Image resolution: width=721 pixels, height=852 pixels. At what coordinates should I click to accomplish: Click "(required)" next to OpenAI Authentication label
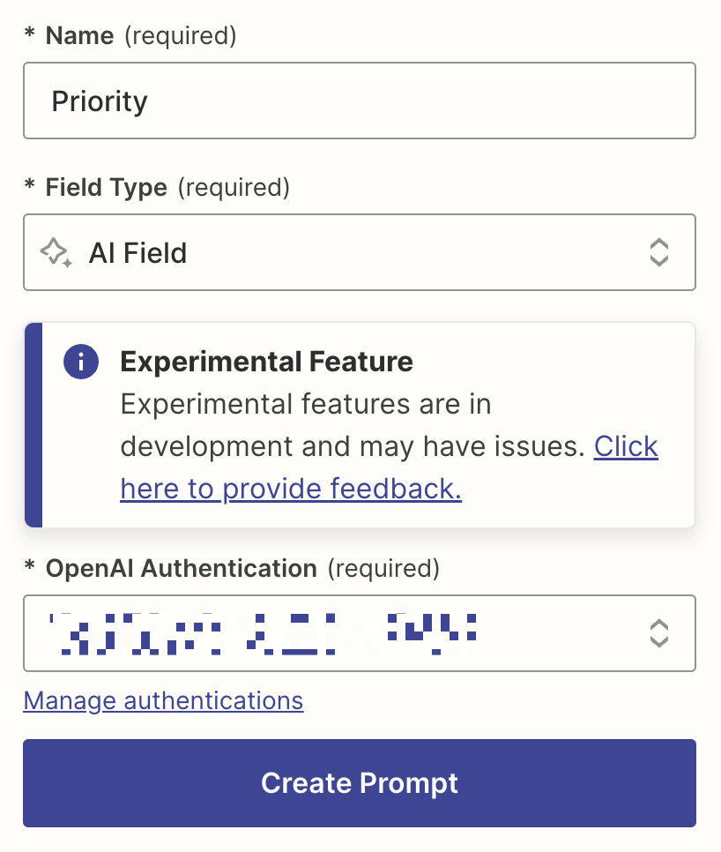click(x=383, y=569)
